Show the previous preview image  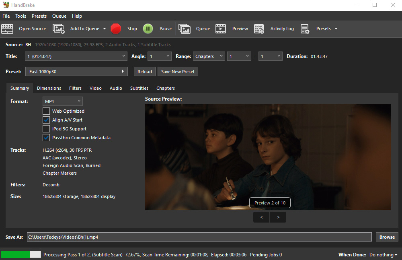click(x=261, y=217)
